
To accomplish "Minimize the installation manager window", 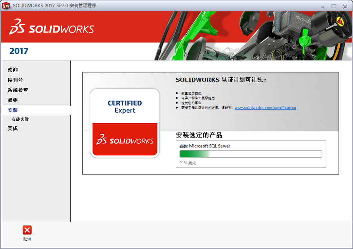I will tap(322, 5).
